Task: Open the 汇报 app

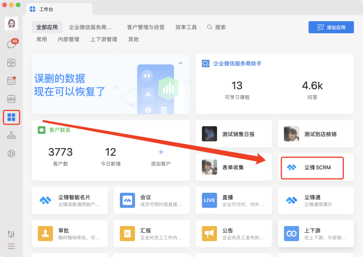Action: pyautogui.click(x=152, y=234)
